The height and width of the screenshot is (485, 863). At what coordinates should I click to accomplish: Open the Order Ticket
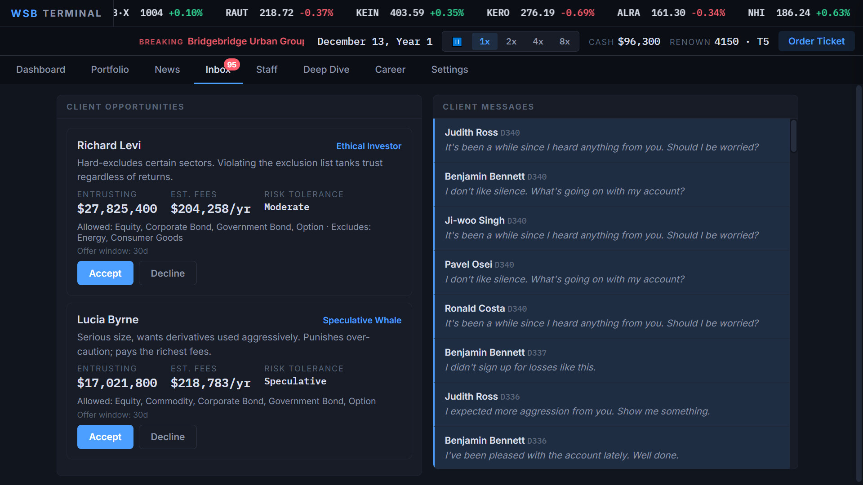816,41
